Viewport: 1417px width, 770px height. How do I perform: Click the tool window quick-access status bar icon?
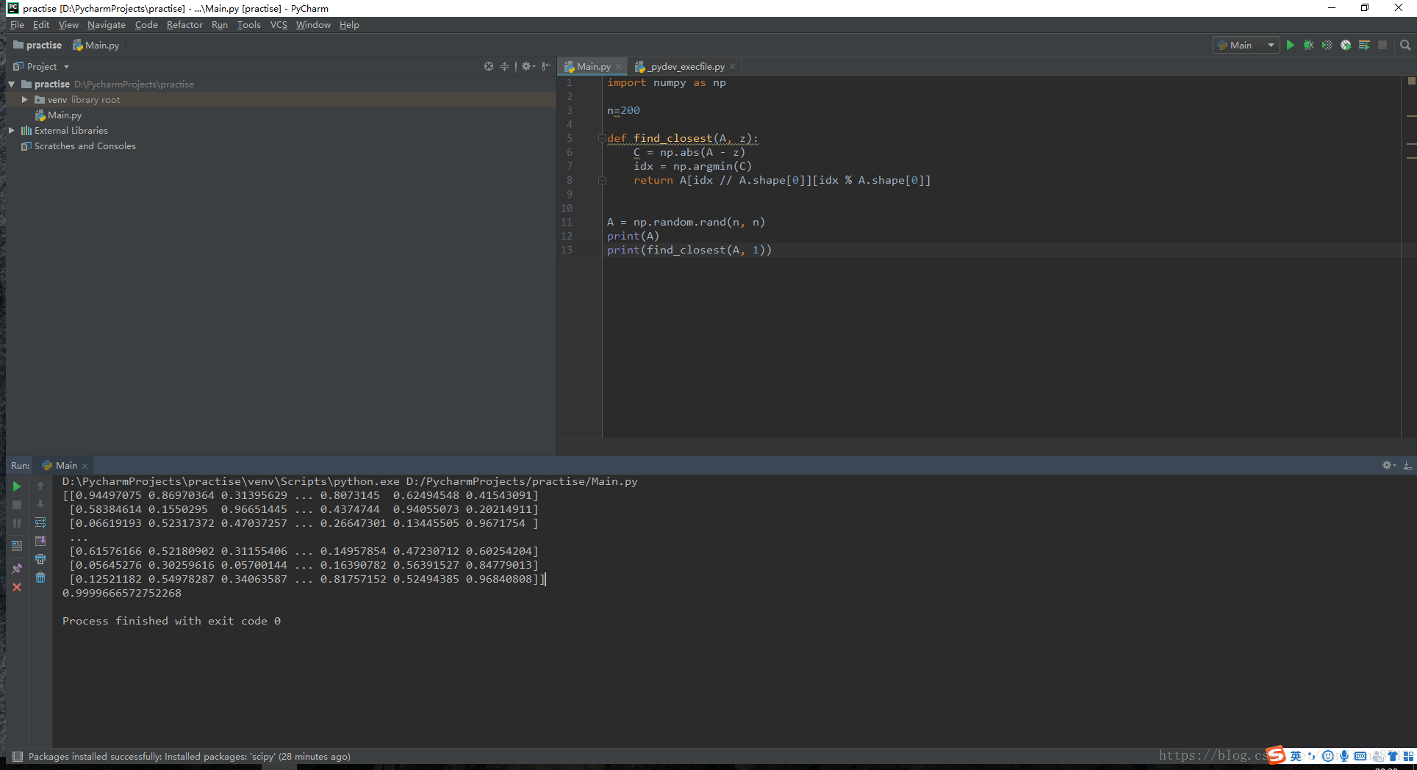click(x=18, y=757)
